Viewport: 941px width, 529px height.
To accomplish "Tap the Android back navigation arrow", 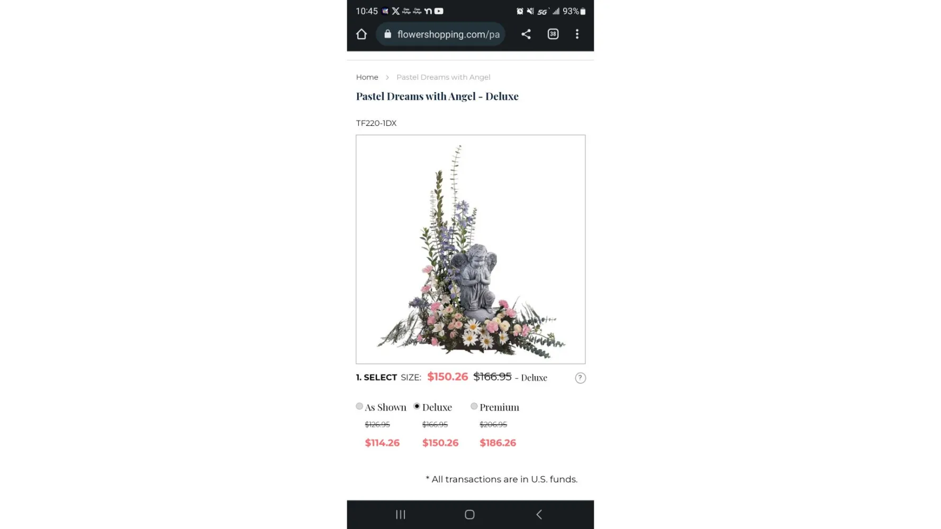I will (x=539, y=514).
